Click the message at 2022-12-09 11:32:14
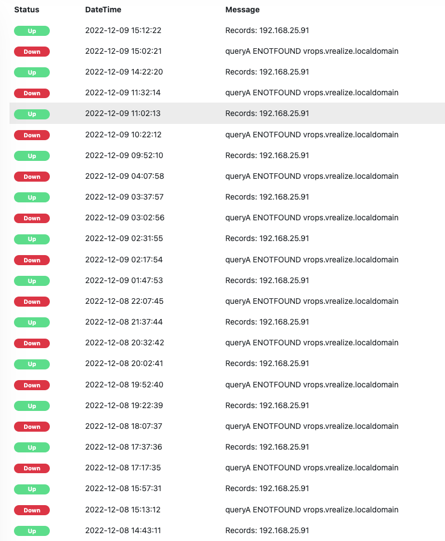 pos(312,93)
